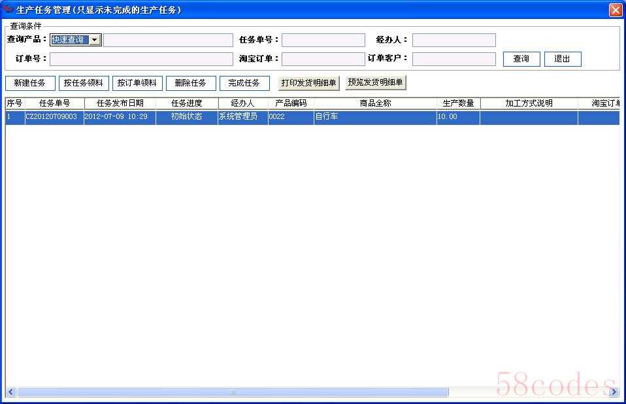The height and width of the screenshot is (404, 626).
Task: Open the 查询产品 quick-query dropdown
Action: 95,41
